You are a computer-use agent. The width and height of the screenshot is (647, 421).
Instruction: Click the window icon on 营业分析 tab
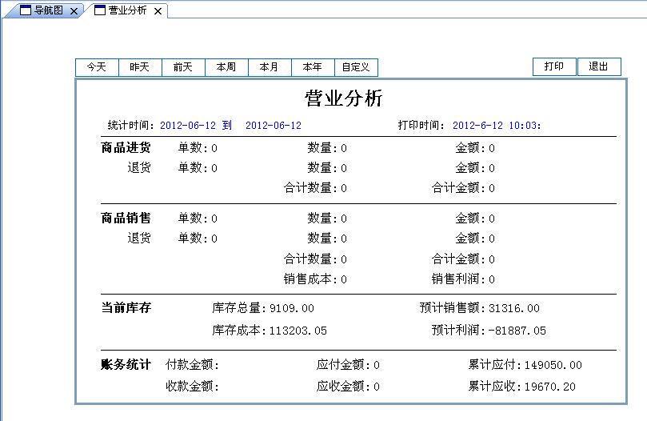pyautogui.click(x=100, y=10)
